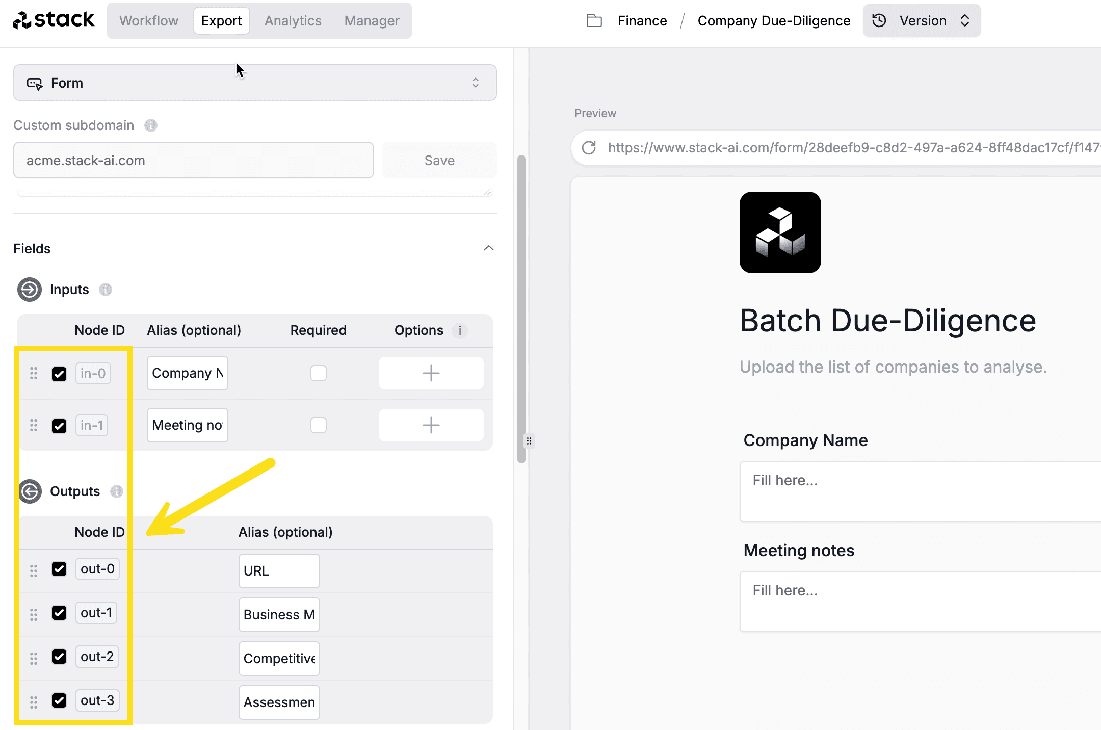Select the Export tab
1101x730 pixels.
tap(221, 21)
